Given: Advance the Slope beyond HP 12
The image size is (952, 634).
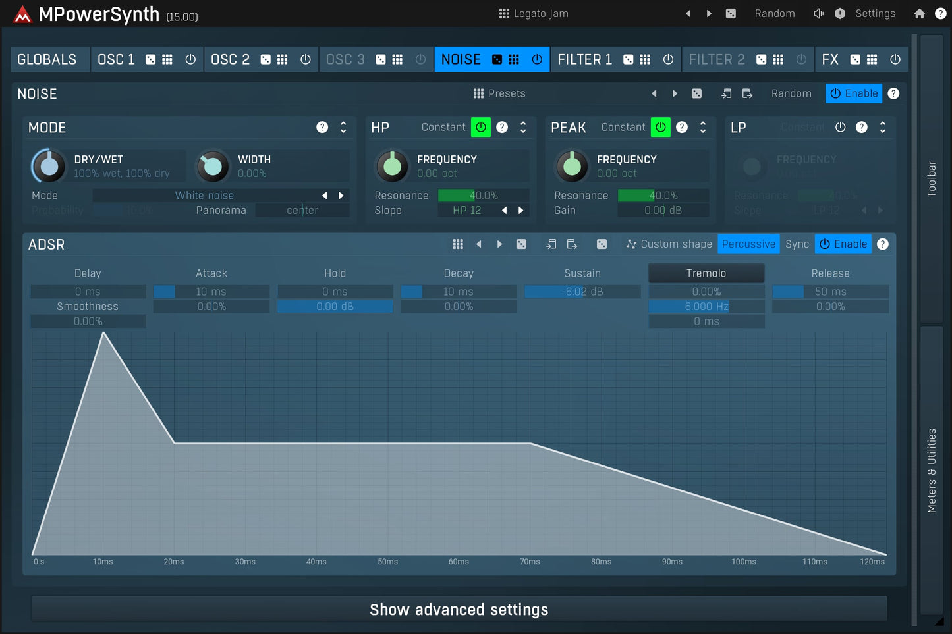Looking at the screenshot, I should (x=520, y=210).
